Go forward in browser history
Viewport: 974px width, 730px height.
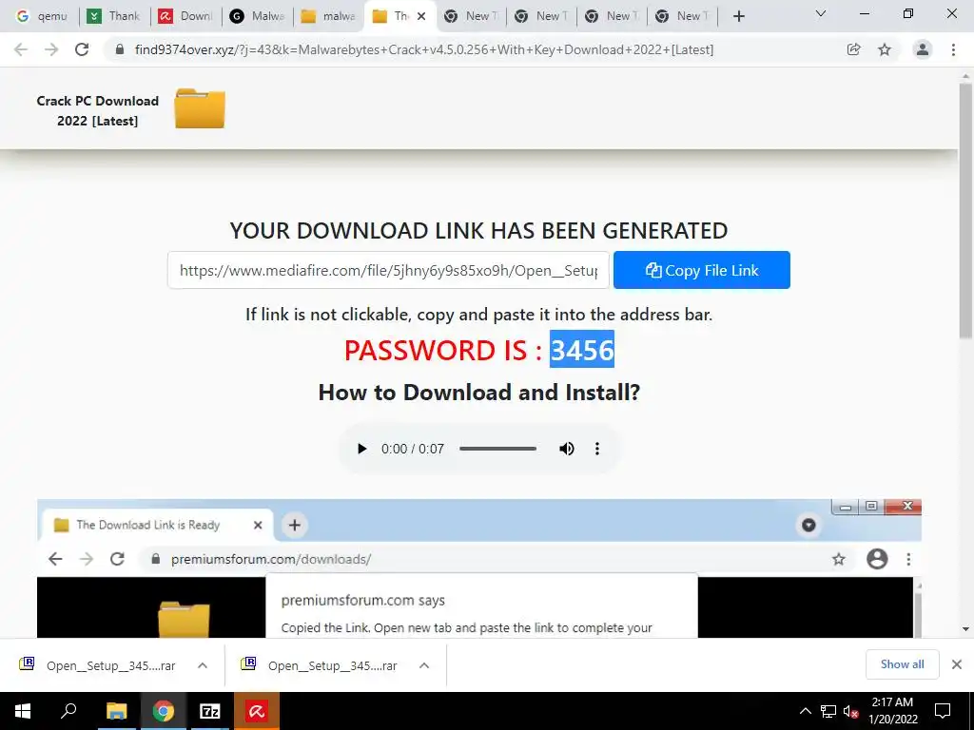(51, 49)
